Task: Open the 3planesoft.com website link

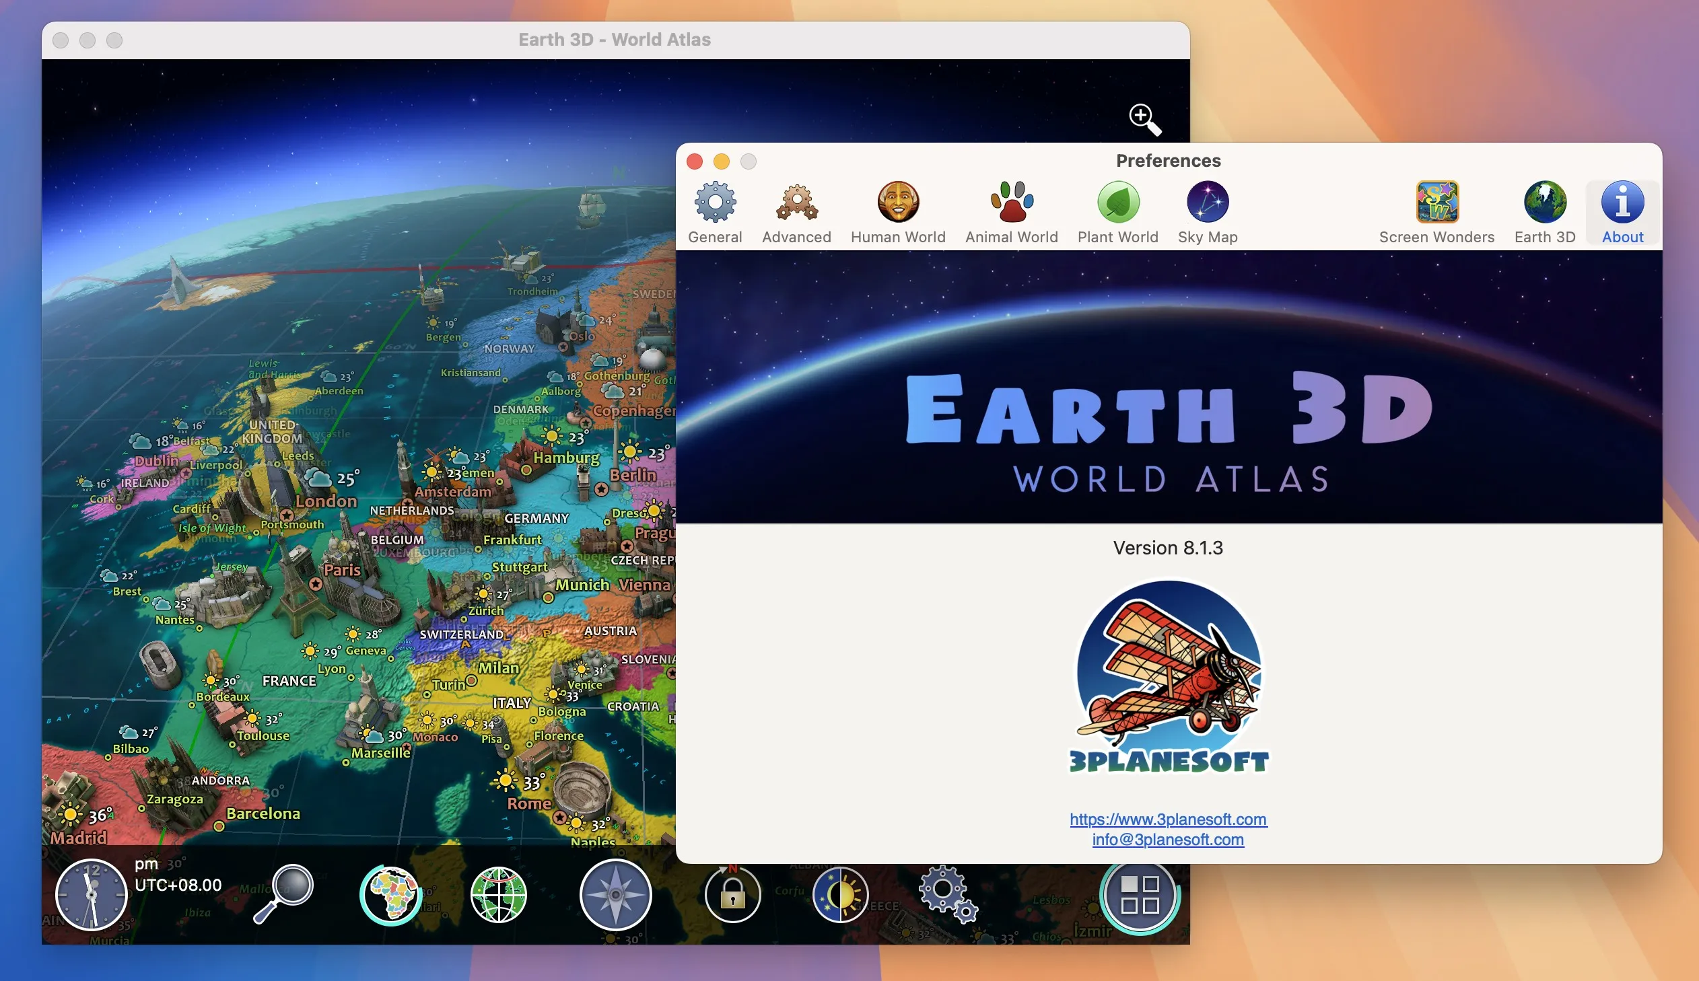Action: 1168,819
